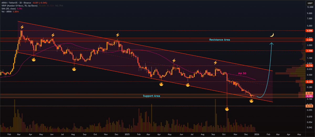Select the lightning marker at the 4.000 peak

22,27
